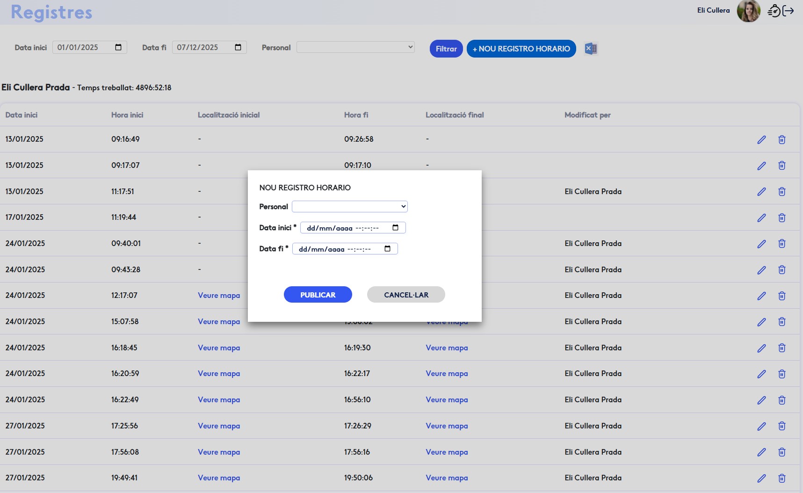Image resolution: width=803 pixels, height=493 pixels.
Task: Click the logout icon in header
Action: point(789,11)
